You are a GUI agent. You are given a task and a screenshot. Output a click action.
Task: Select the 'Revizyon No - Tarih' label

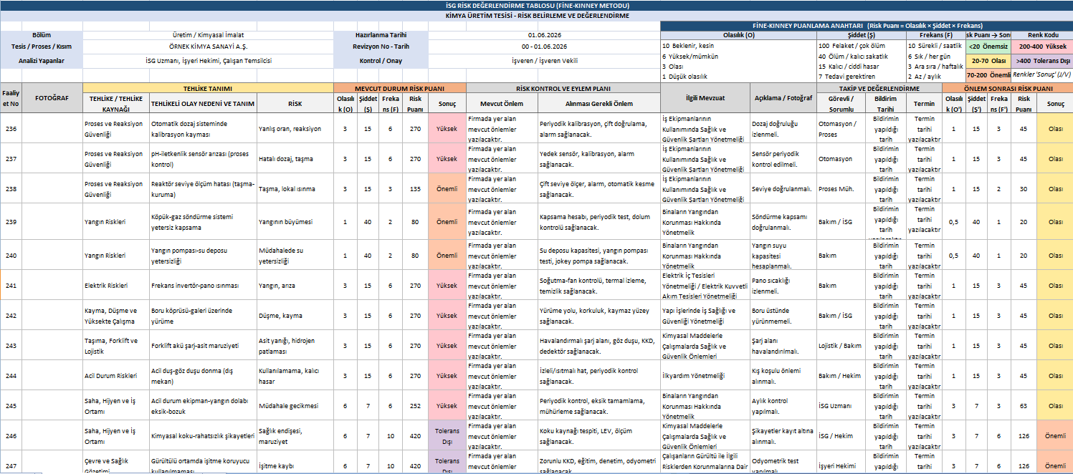[381, 47]
